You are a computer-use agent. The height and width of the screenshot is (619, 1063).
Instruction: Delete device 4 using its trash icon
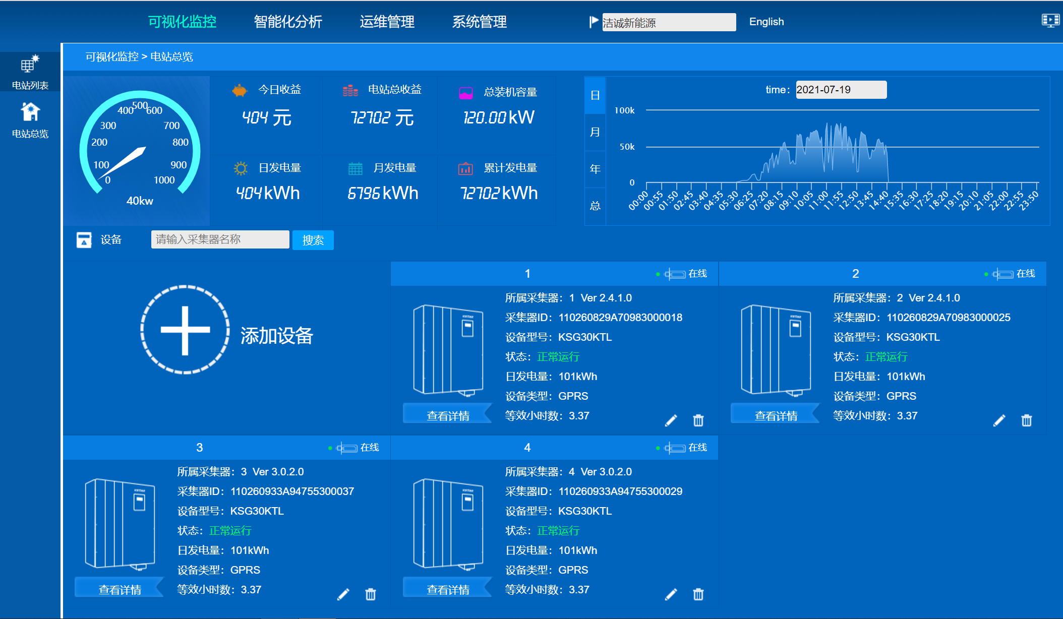698,594
